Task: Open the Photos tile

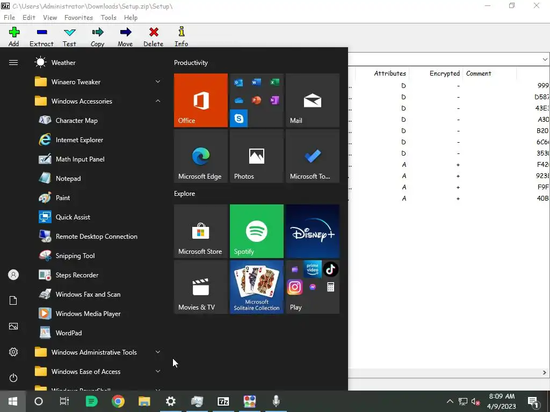Action: 256,156
